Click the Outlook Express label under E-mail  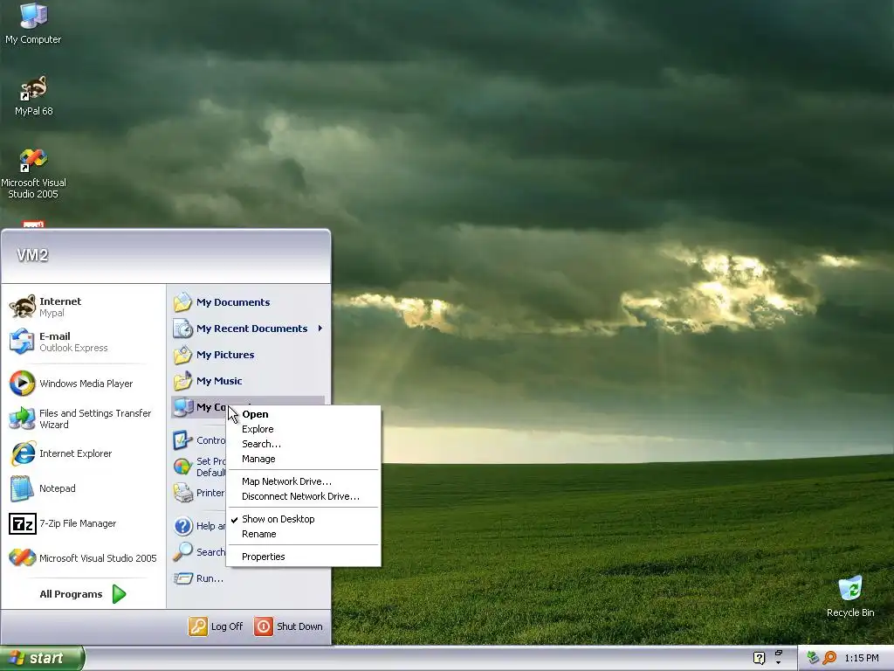click(x=73, y=348)
